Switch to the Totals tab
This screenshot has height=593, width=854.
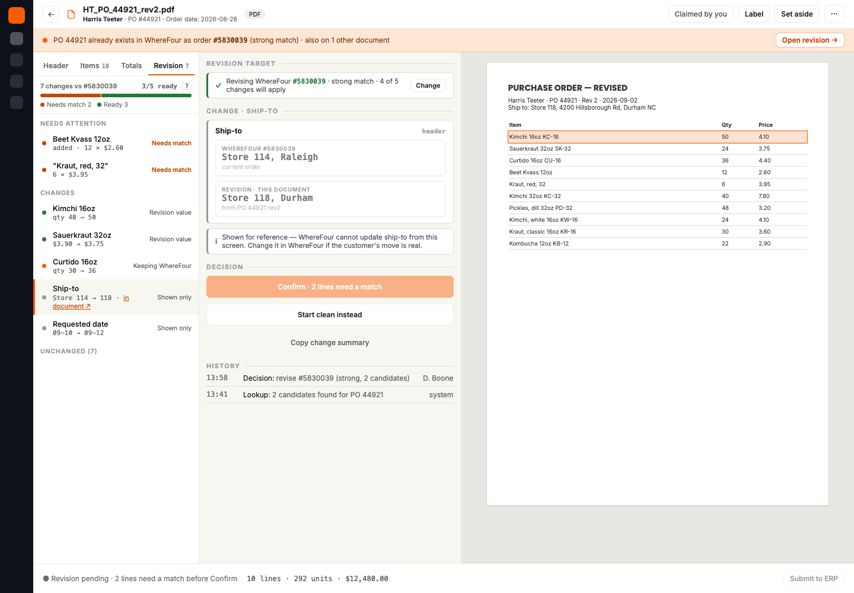click(x=132, y=66)
